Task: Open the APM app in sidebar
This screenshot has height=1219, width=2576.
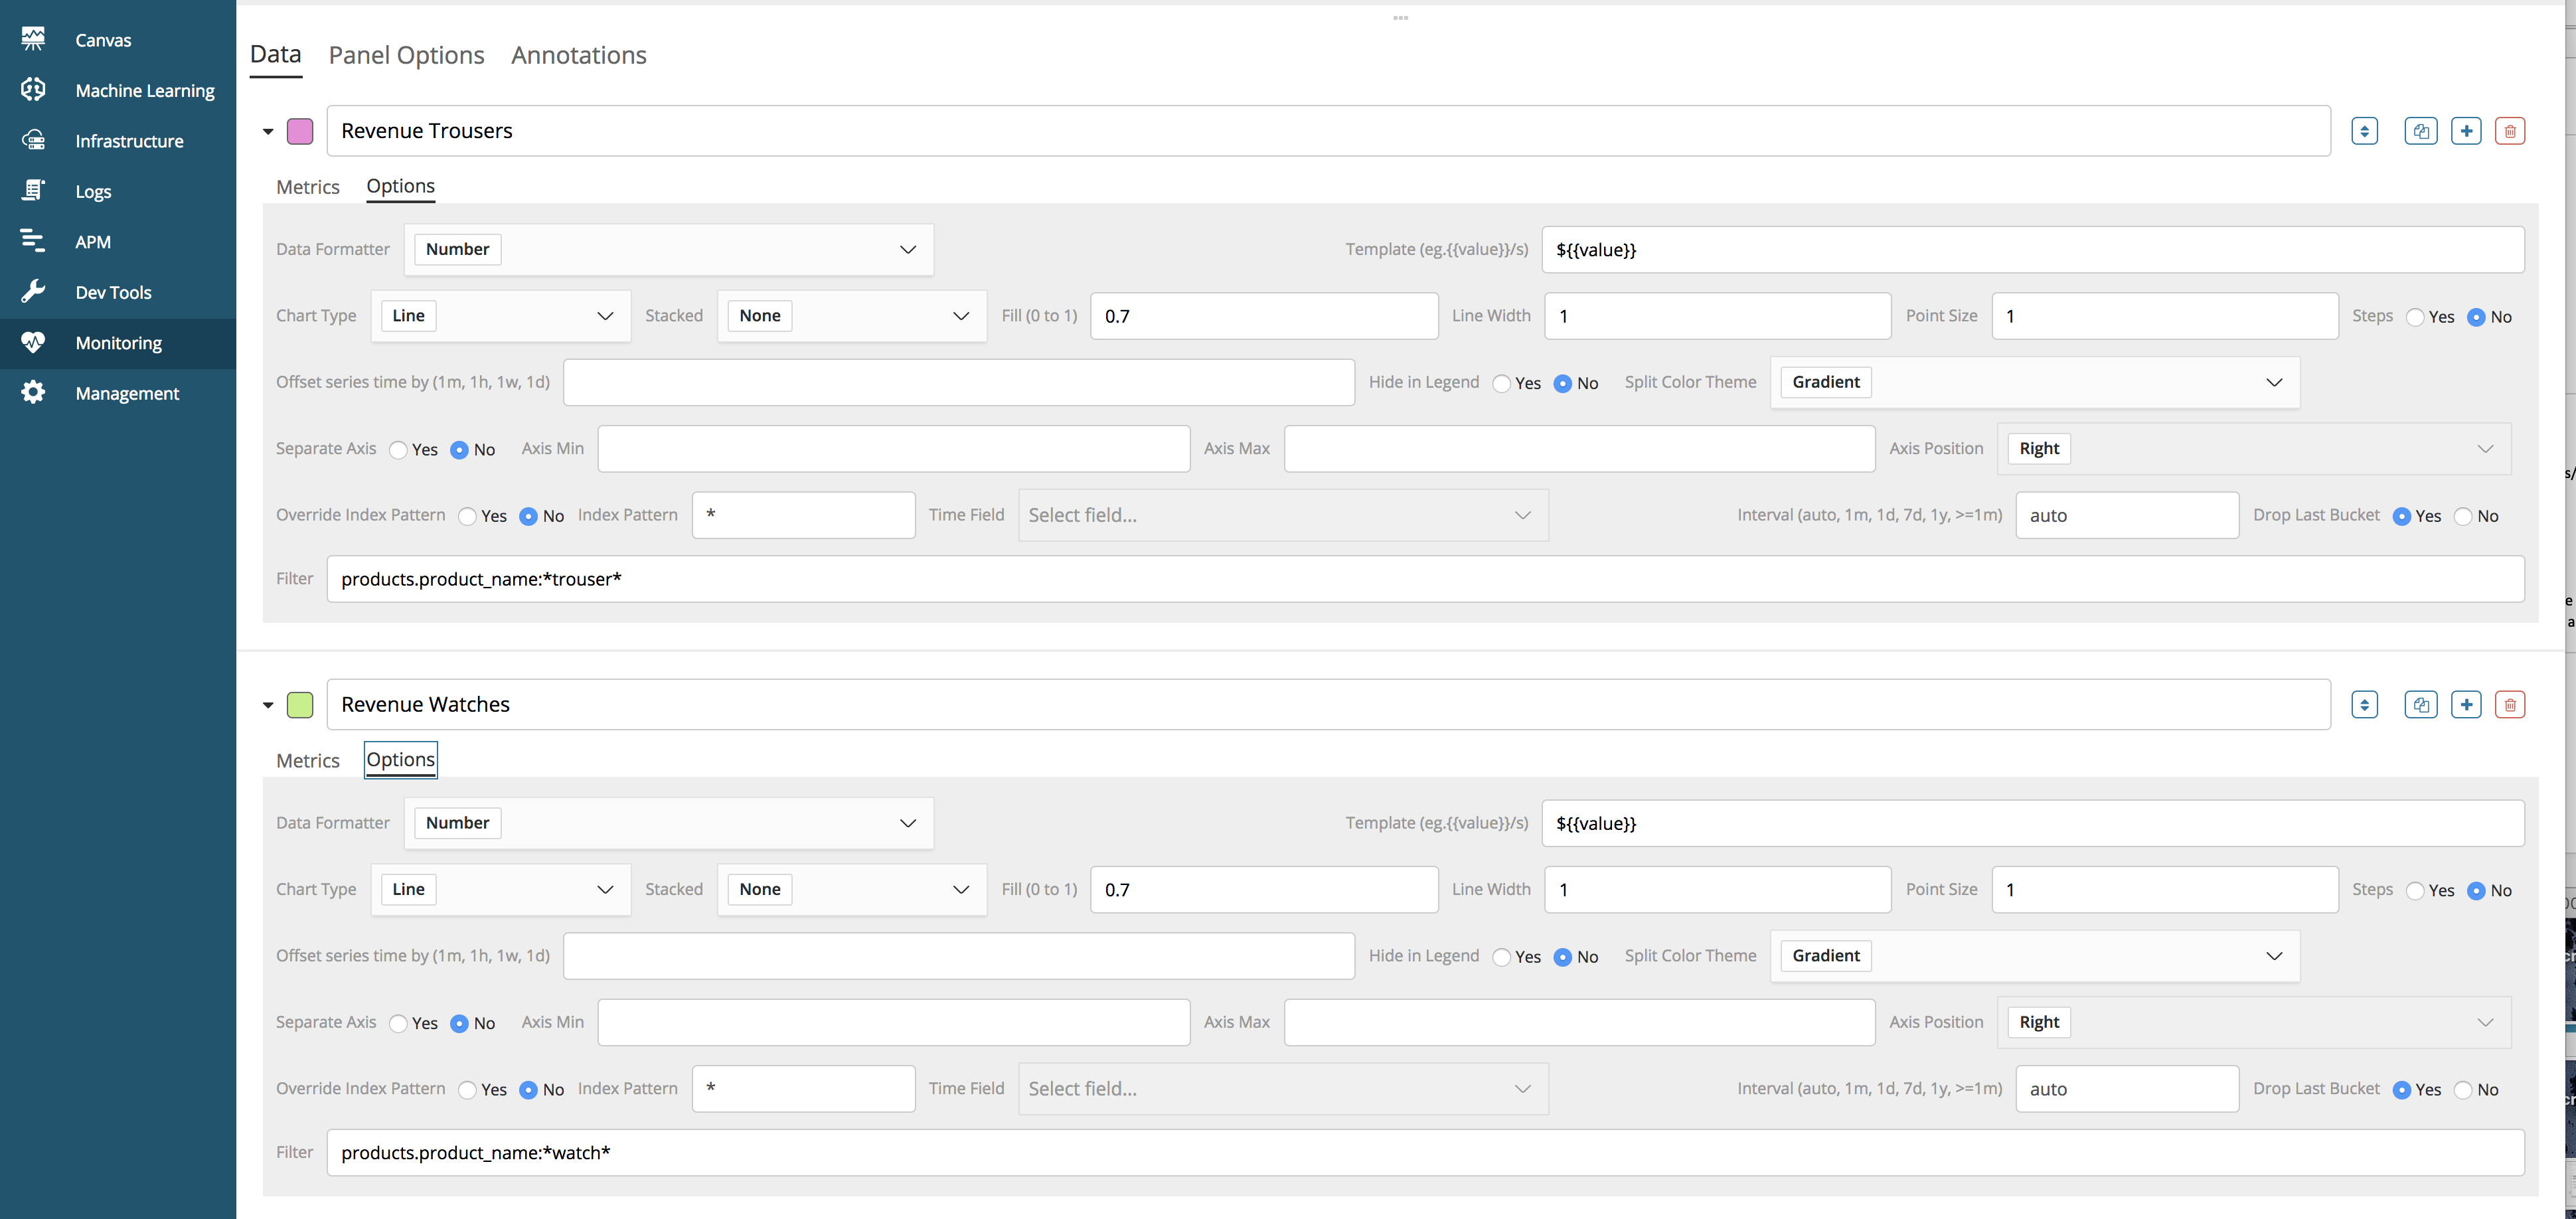Action: 92,241
